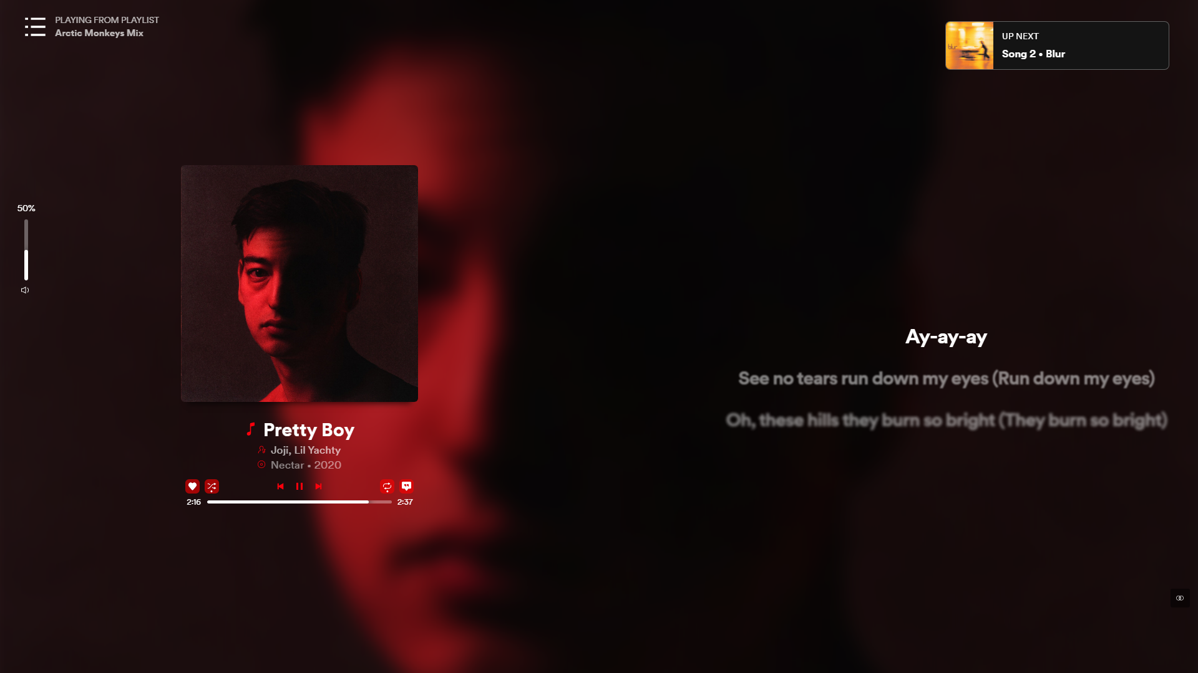Toggle the eye visibility icon
The height and width of the screenshot is (673, 1198).
pyautogui.click(x=1179, y=598)
